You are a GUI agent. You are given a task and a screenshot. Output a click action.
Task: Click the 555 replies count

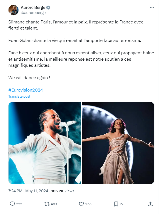pos(19,204)
